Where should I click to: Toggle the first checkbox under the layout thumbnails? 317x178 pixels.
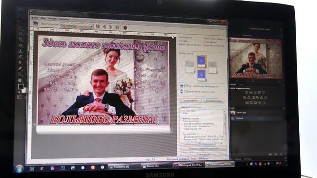pos(185,86)
